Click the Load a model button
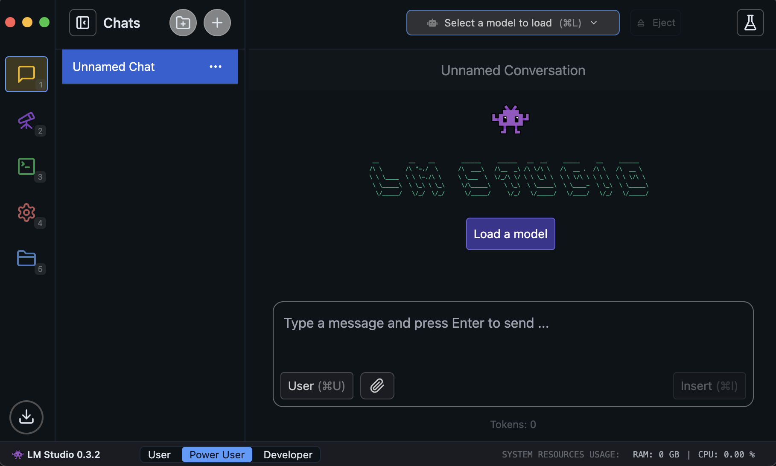Viewport: 776px width, 466px height. [511, 234]
